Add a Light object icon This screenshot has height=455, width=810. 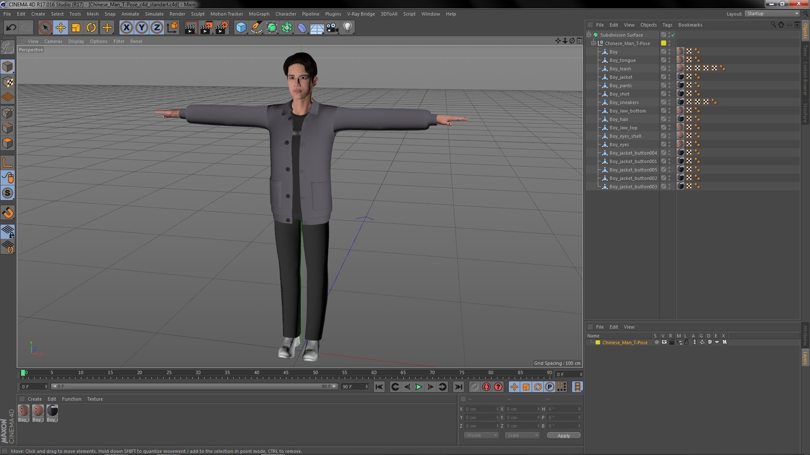point(347,28)
